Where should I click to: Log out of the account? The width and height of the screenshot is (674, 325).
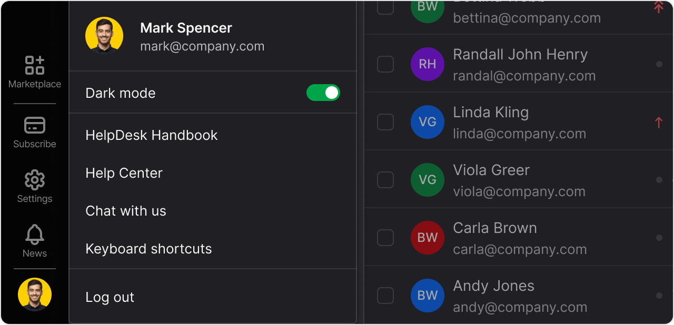point(110,297)
